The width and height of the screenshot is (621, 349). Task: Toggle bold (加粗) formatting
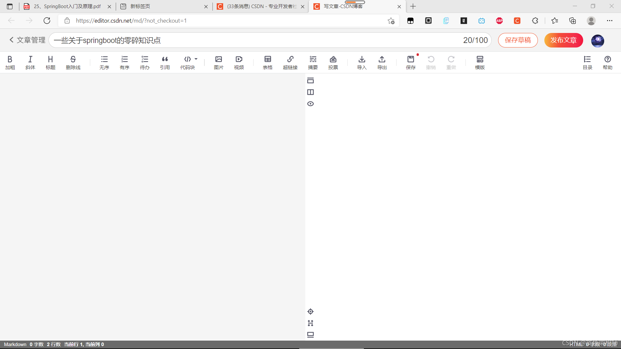pos(10,62)
